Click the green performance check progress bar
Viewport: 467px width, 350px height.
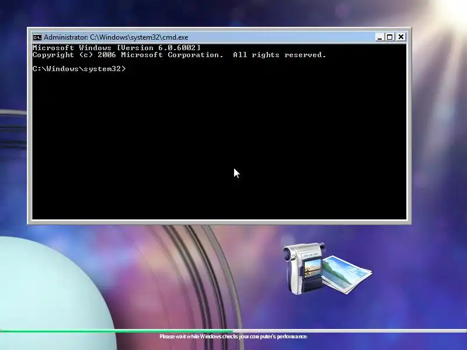[233, 331]
